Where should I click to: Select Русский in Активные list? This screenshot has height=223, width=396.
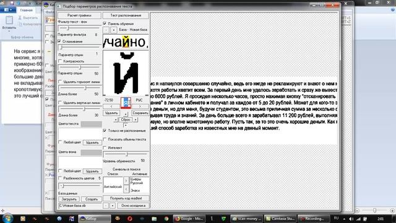tap(137, 183)
